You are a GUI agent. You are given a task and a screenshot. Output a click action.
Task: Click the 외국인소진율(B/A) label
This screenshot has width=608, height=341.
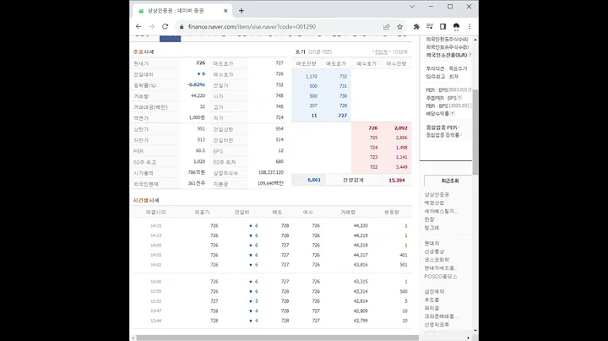coord(447,55)
